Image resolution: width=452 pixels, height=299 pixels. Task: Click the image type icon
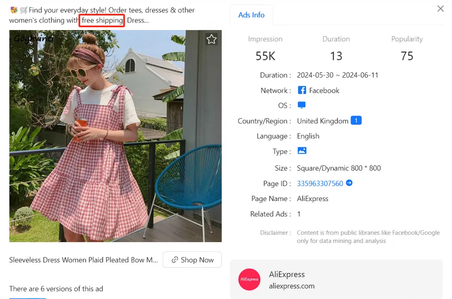click(x=302, y=151)
